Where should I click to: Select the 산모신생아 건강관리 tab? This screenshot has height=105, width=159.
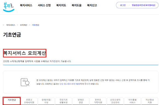[x=115, y=101]
